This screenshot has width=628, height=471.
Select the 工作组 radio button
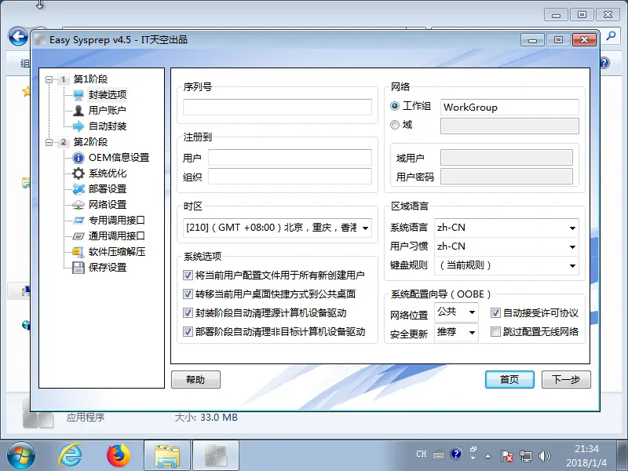tap(395, 106)
